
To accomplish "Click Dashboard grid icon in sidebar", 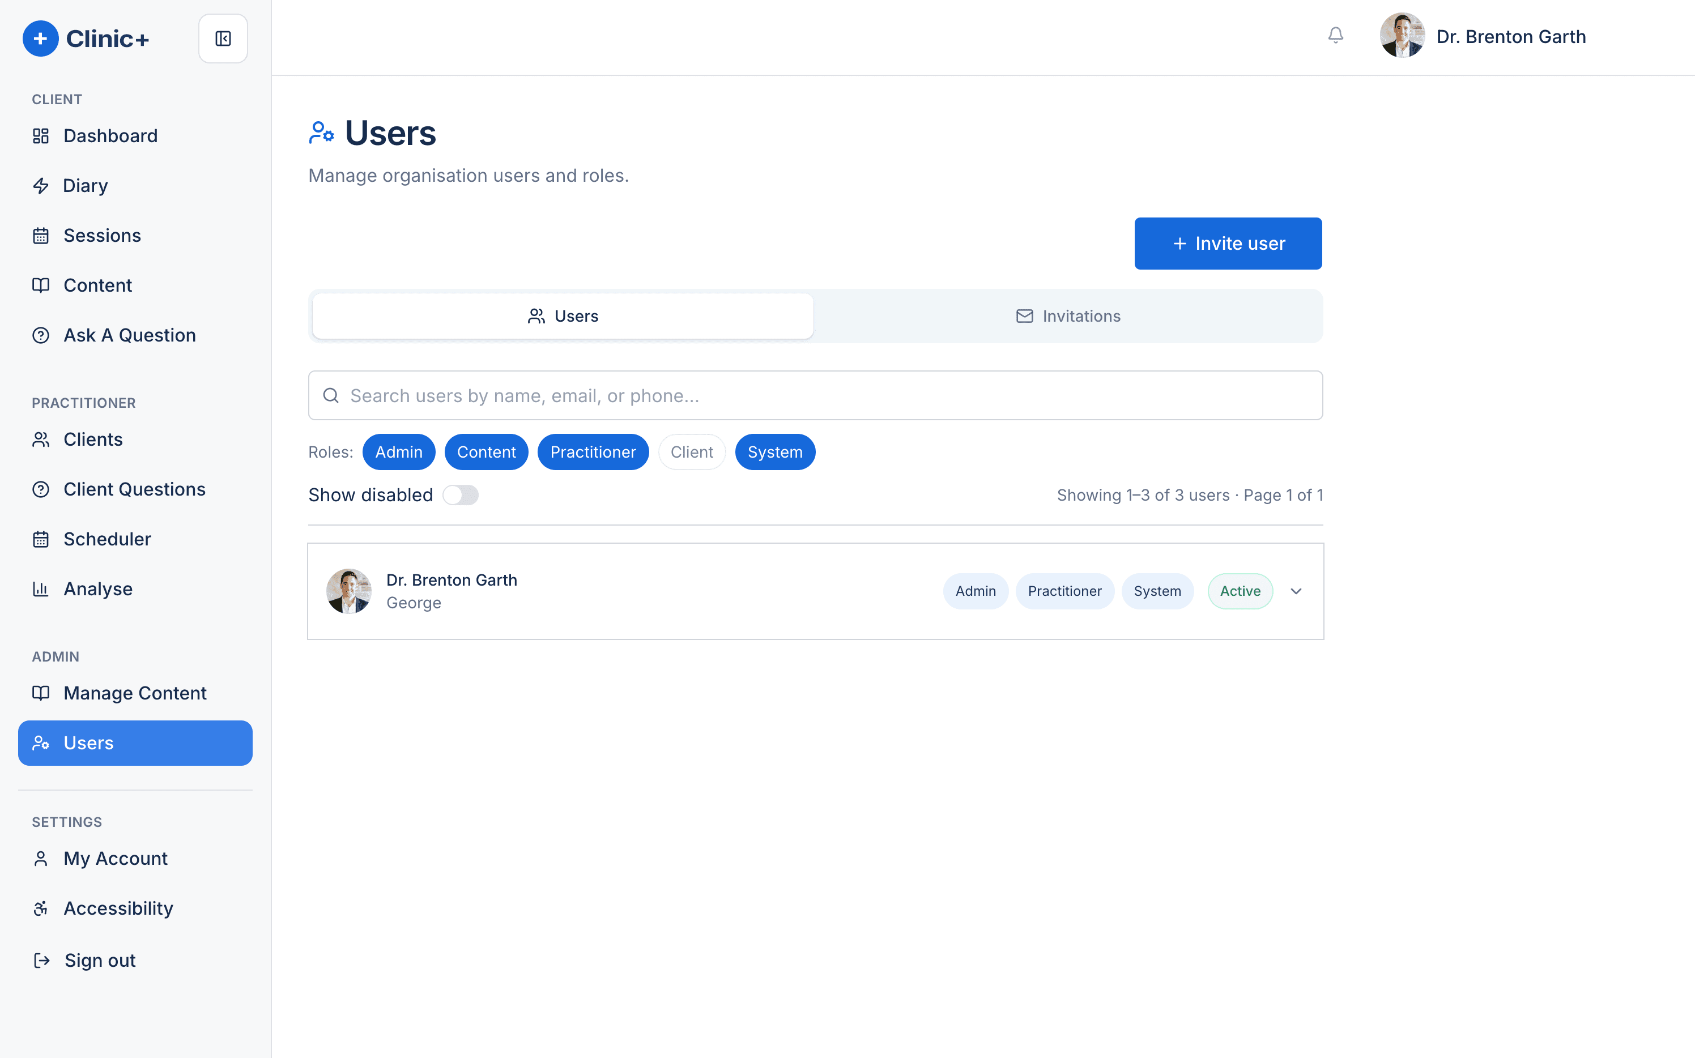I will click(x=41, y=136).
